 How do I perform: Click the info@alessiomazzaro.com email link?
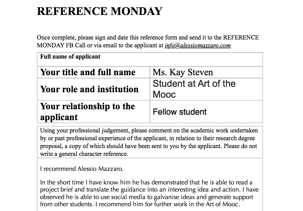pos(198,46)
